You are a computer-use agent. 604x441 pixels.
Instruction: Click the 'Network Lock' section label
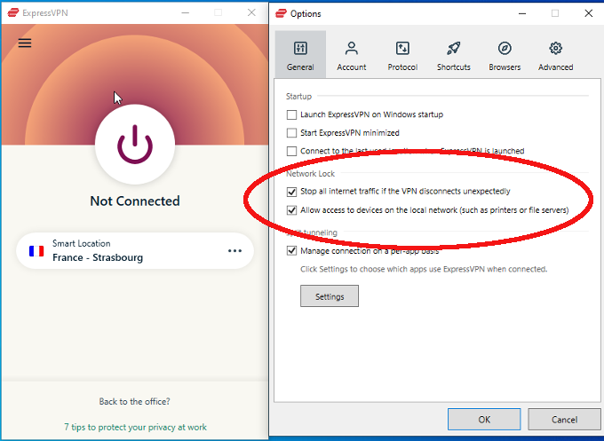pos(310,174)
